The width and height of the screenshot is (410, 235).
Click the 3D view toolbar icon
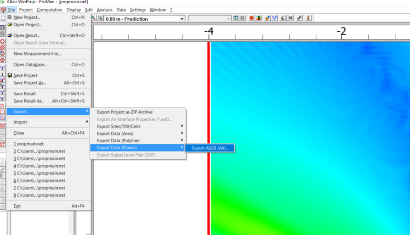coord(290,18)
